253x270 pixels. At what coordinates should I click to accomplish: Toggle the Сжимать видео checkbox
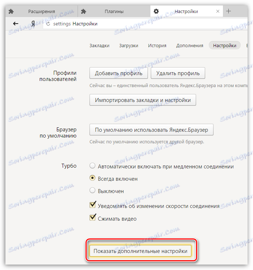click(92, 217)
